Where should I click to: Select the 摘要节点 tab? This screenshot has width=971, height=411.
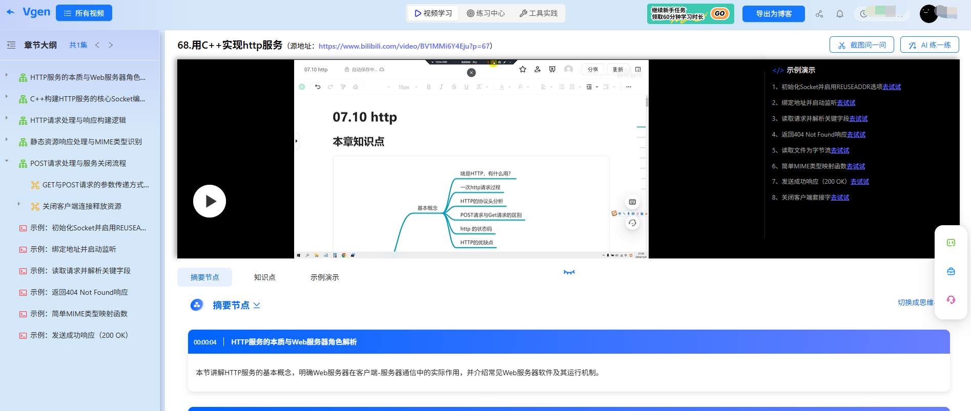pyautogui.click(x=204, y=277)
